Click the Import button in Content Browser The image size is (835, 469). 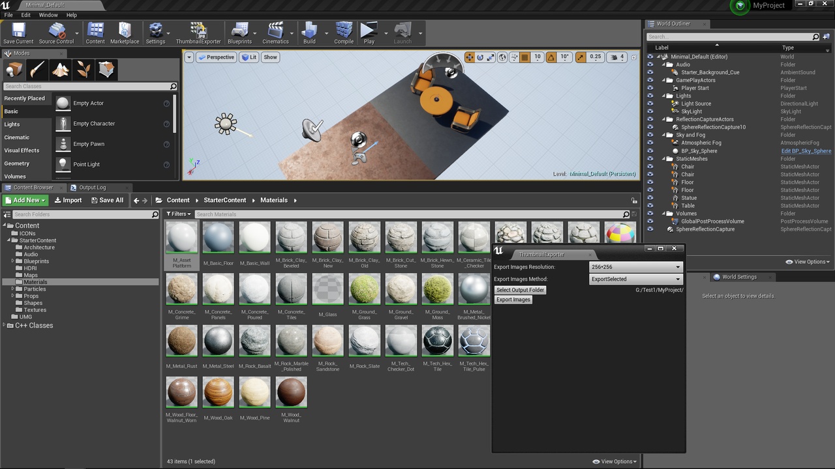(68, 201)
